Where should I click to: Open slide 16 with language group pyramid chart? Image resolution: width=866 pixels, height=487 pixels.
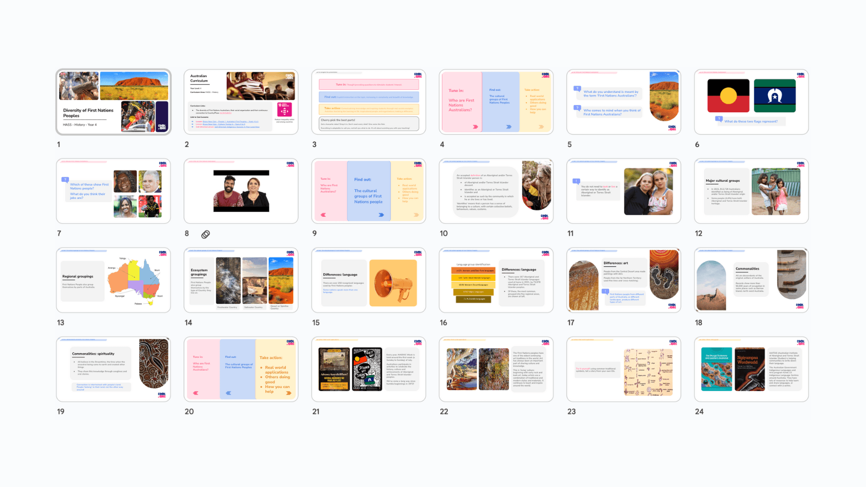(x=496, y=280)
